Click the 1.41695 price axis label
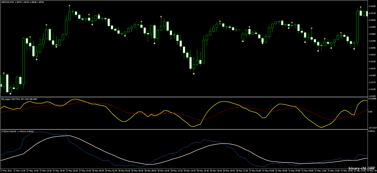The height and width of the screenshot is (173, 377). pyautogui.click(x=372, y=48)
